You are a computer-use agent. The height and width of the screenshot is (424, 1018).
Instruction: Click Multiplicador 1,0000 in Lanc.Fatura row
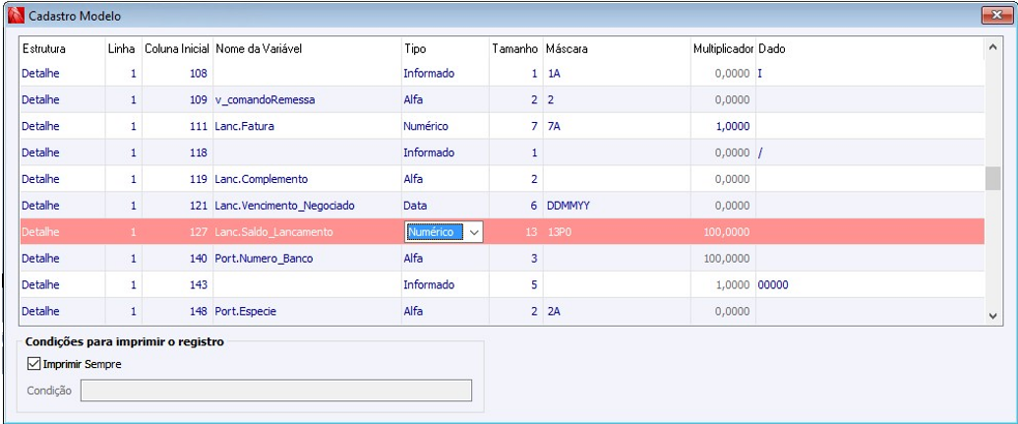[723, 127]
